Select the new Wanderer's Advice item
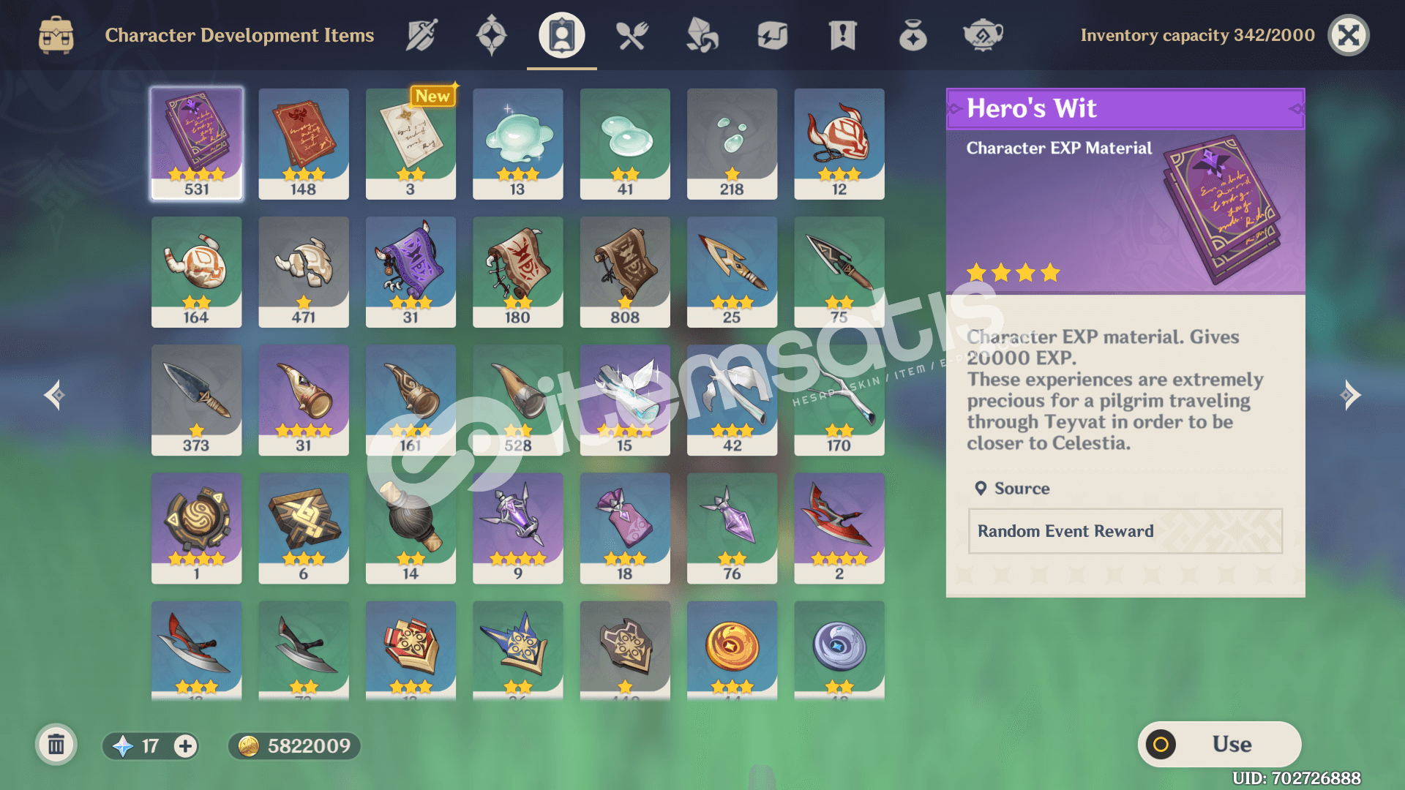The height and width of the screenshot is (790, 1405). tap(411, 143)
